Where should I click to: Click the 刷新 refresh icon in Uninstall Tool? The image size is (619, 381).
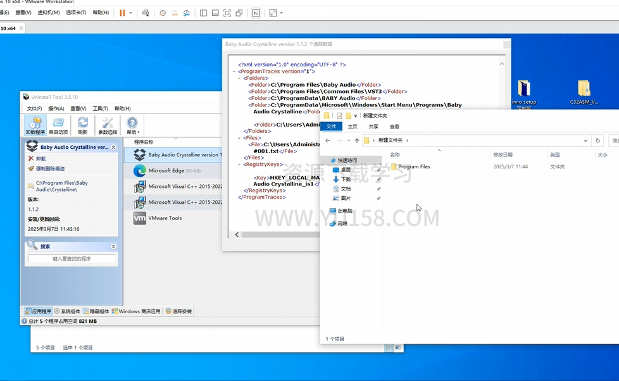pyautogui.click(x=82, y=125)
